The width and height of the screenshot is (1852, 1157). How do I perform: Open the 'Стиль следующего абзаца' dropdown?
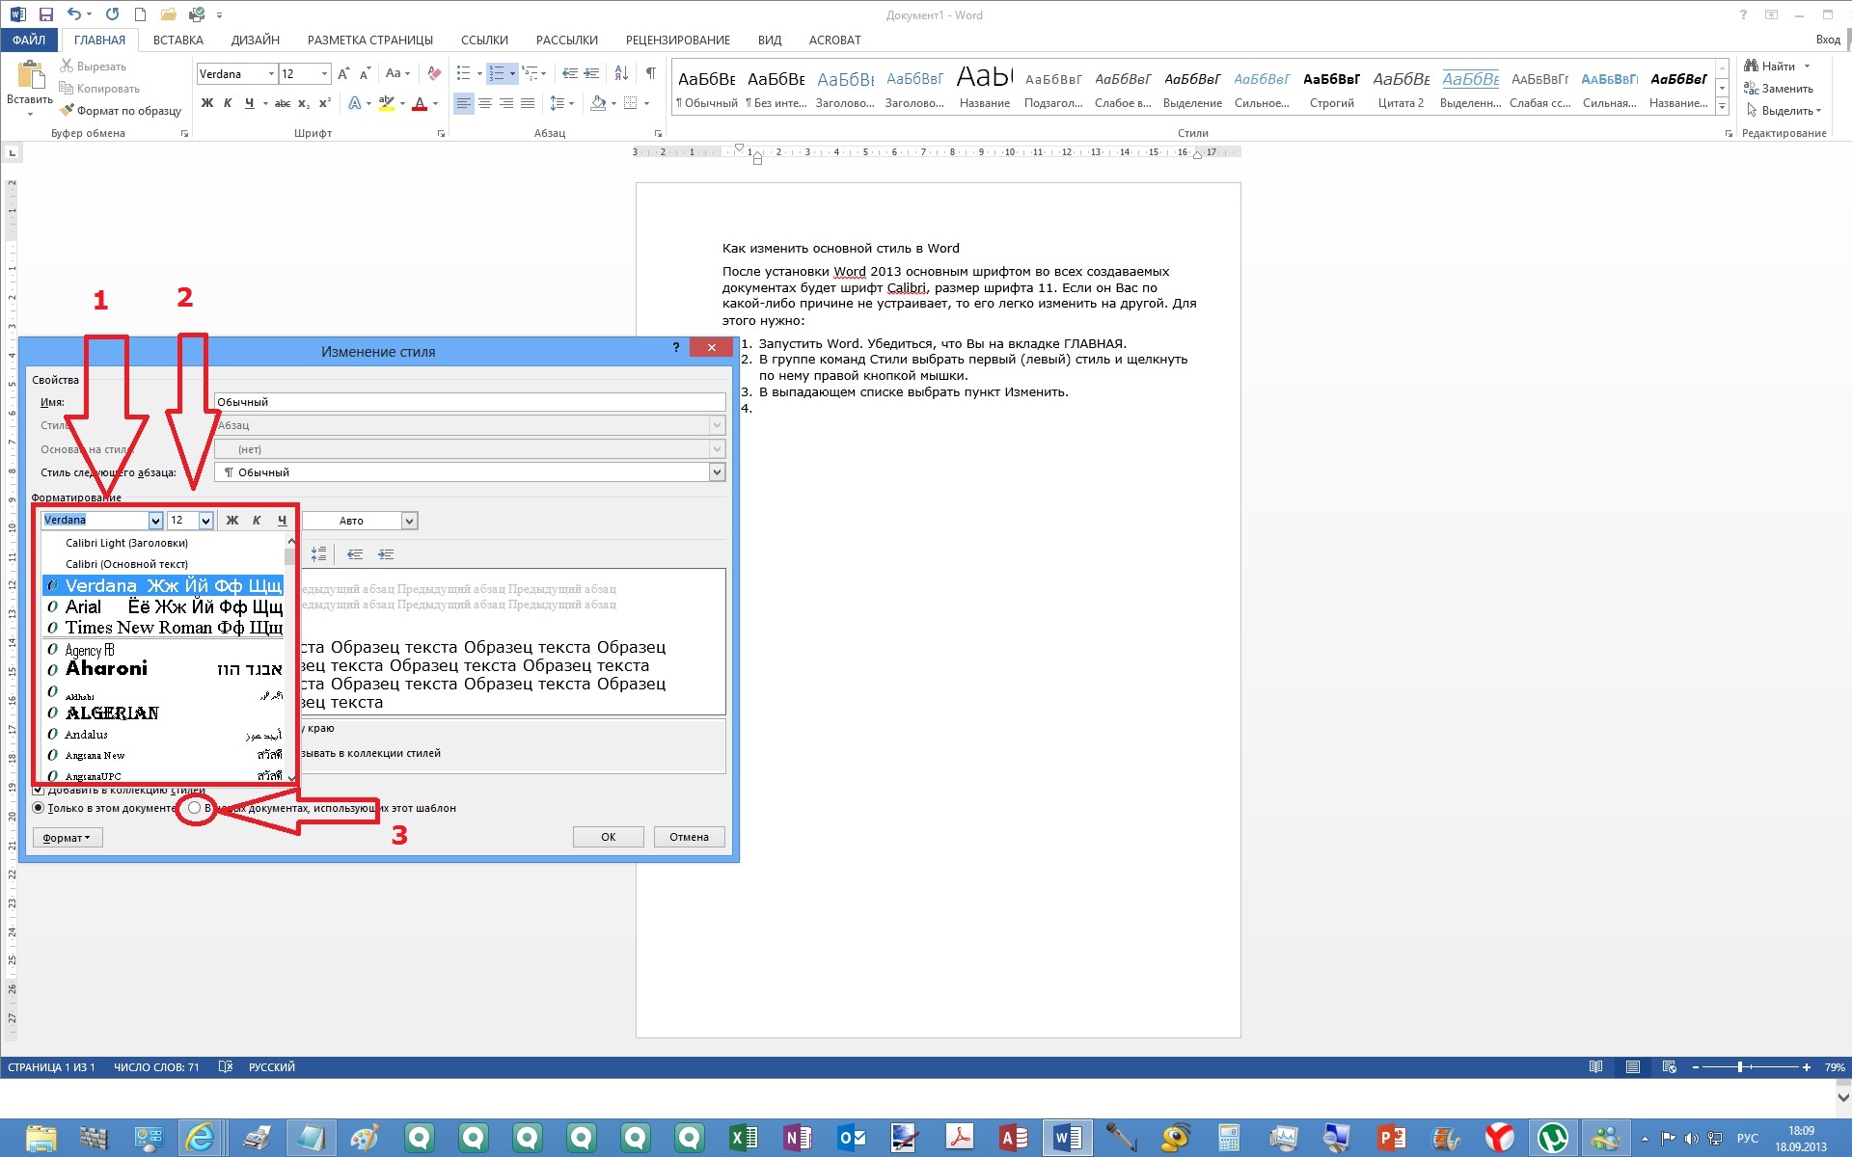[x=717, y=472]
